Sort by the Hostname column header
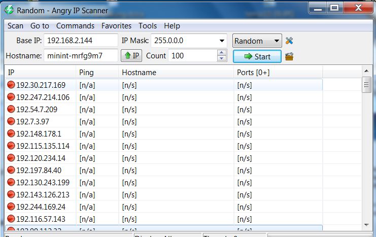Image resolution: width=376 pixels, height=237 pixels. 176,73
